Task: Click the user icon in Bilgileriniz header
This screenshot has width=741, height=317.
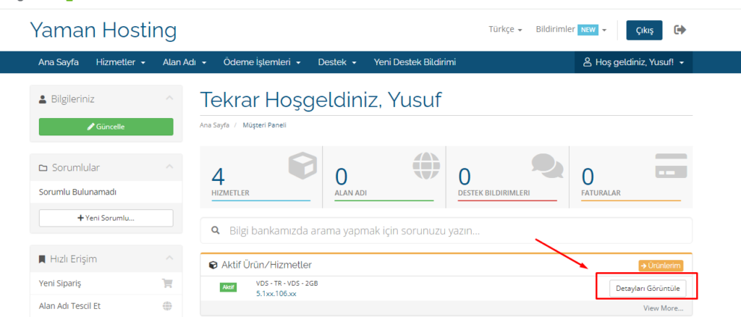Action: [43, 99]
